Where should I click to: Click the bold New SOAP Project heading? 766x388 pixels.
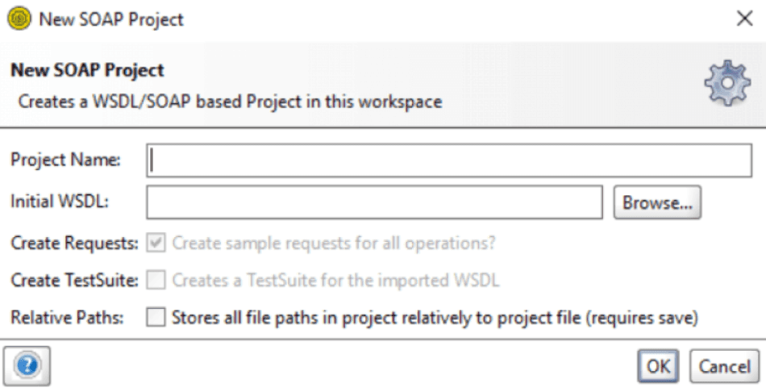[x=87, y=70]
